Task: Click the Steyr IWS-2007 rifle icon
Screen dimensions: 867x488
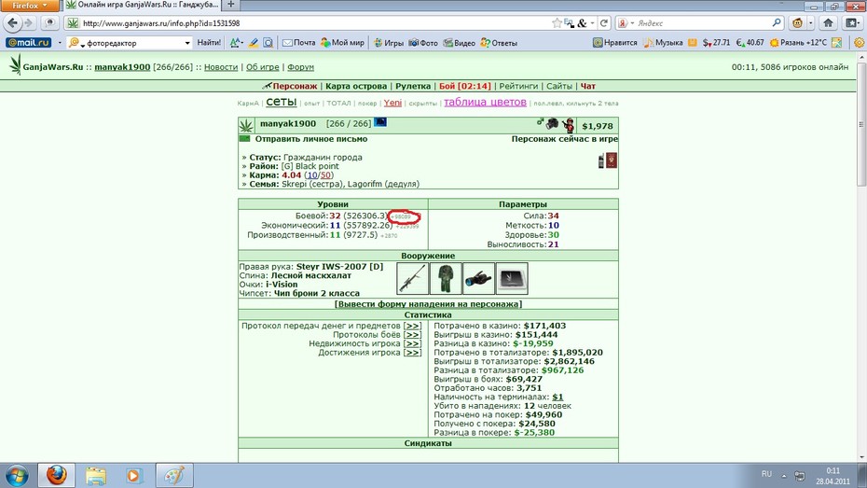Action: (412, 278)
